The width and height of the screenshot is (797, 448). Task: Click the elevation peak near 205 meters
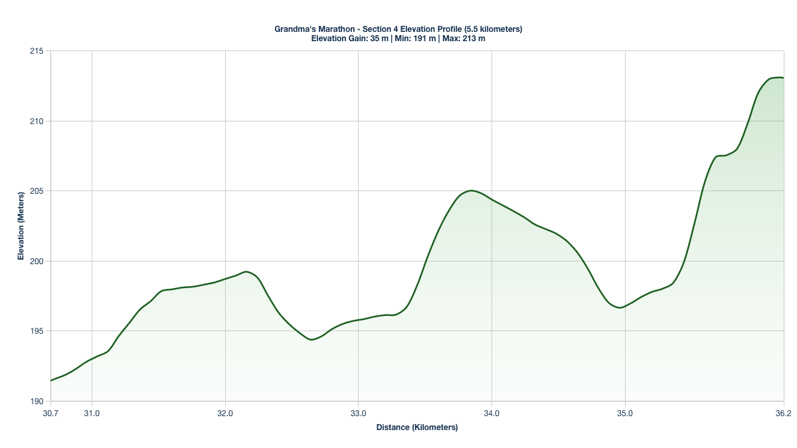tap(470, 190)
